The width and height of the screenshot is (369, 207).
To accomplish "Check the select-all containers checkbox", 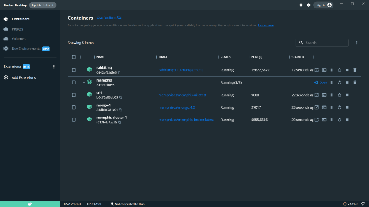I will click(74, 57).
